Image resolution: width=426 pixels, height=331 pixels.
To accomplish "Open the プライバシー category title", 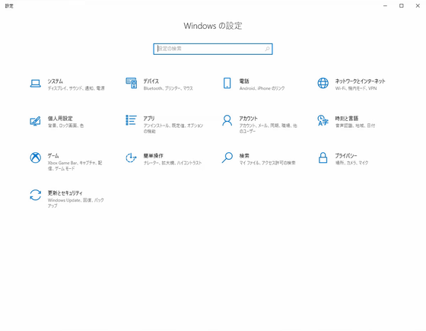I will coord(346,156).
